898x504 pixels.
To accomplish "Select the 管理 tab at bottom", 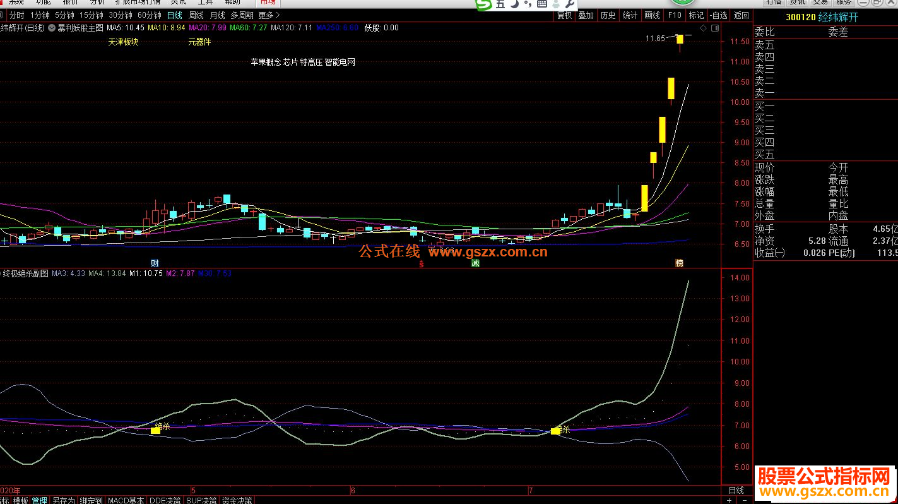I will (x=40, y=500).
